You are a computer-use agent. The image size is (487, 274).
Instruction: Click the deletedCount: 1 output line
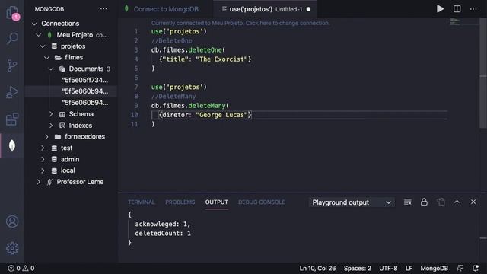(163, 234)
